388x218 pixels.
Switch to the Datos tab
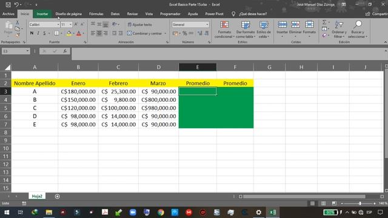coord(115,14)
